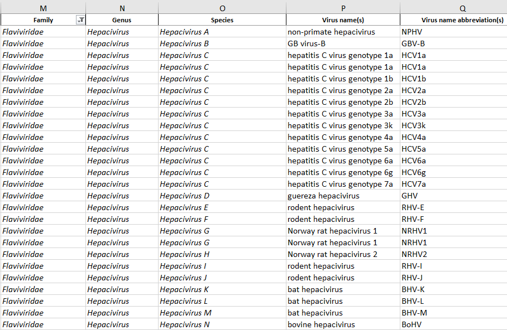
Task: Select the Hepacivirus N species cell
Action: pyautogui.click(x=222, y=324)
